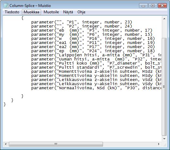The width and height of the screenshot is (170, 150).
Task: Open the Tiedosto menu
Action: point(12,12)
